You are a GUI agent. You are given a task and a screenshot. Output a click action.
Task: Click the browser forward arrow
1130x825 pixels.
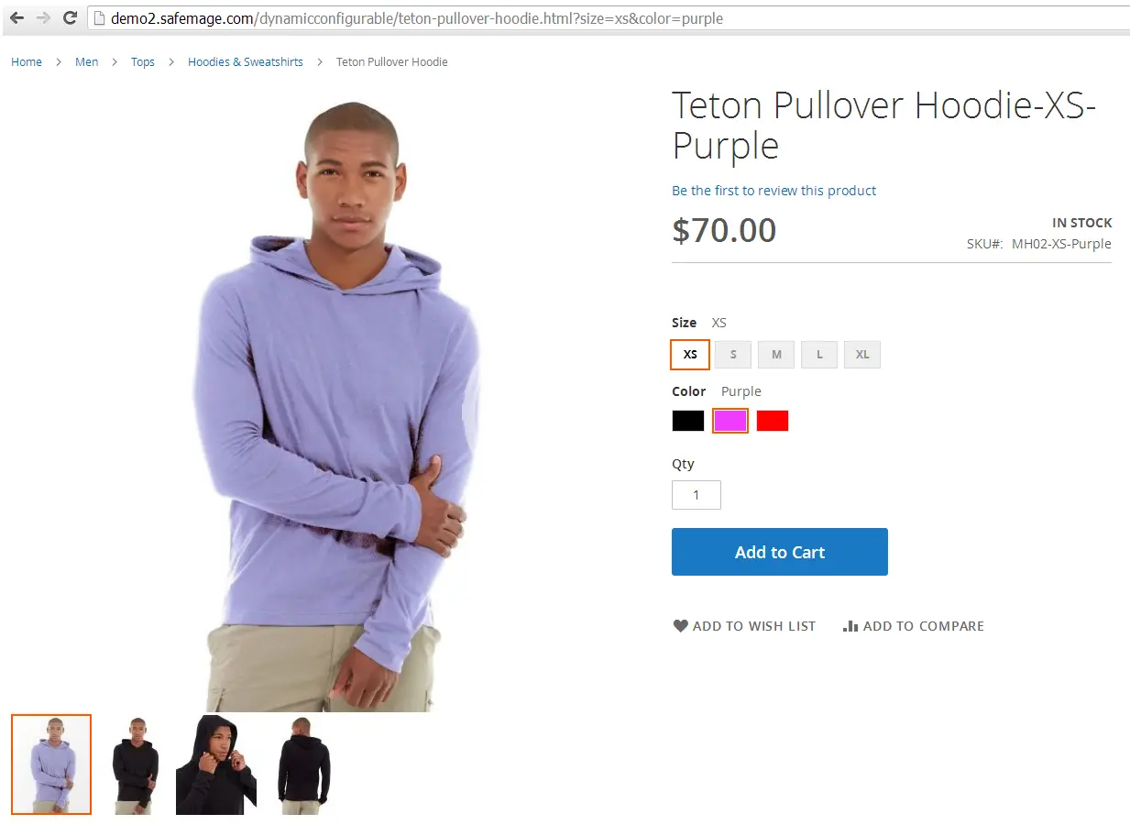pos(43,18)
